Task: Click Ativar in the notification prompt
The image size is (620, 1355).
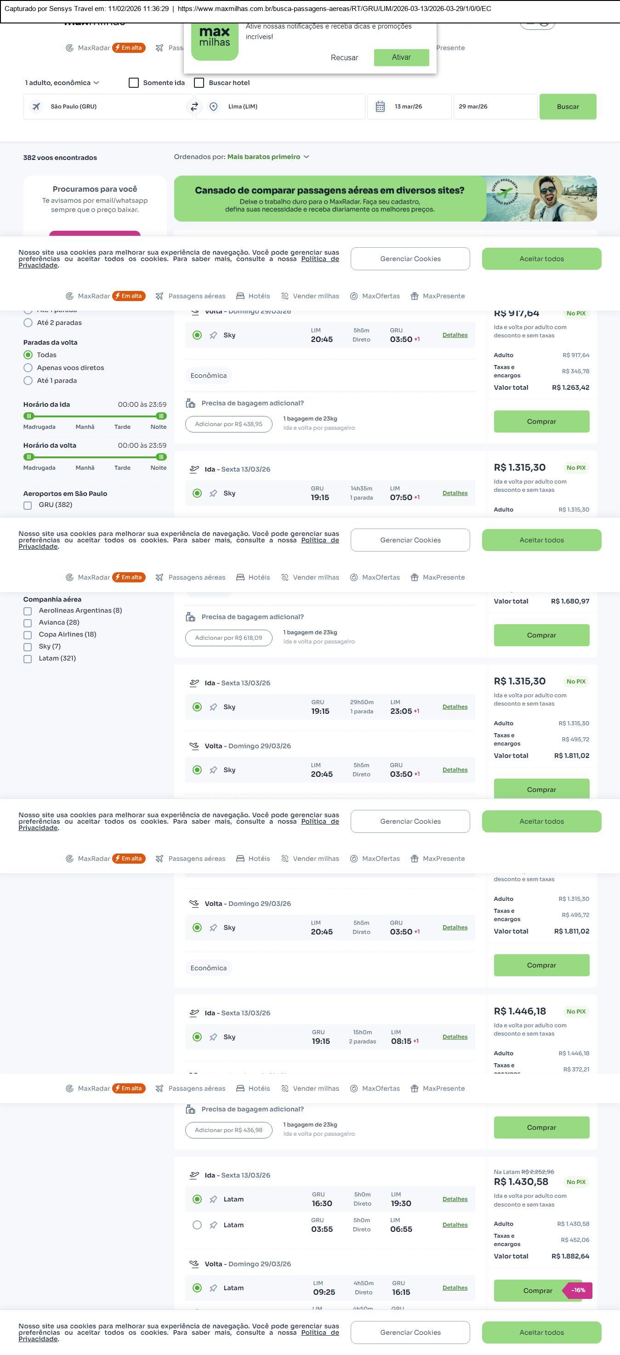Action: tap(401, 57)
